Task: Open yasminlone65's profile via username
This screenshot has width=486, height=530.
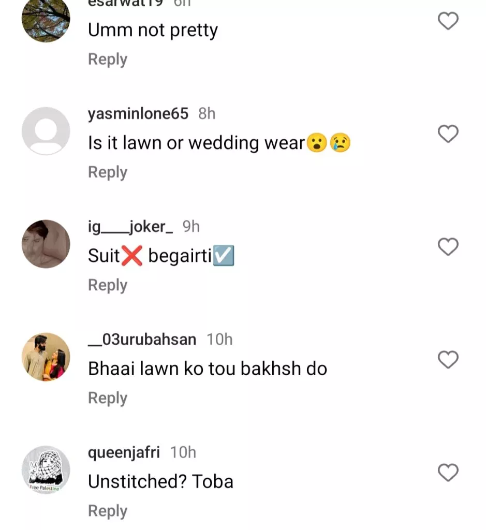Action: (x=138, y=114)
